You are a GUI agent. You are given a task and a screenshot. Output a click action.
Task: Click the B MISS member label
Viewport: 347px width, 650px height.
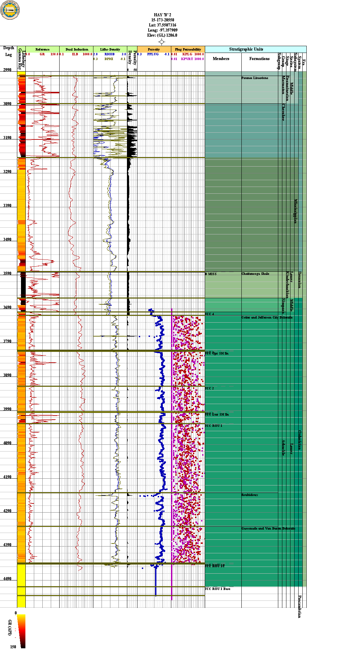tap(211, 274)
